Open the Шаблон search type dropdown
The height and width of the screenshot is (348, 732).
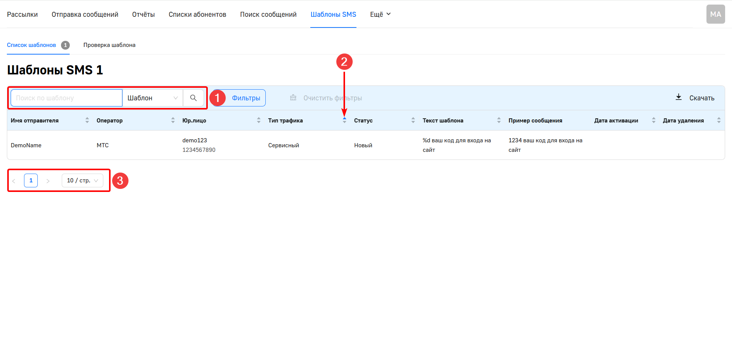pos(152,98)
